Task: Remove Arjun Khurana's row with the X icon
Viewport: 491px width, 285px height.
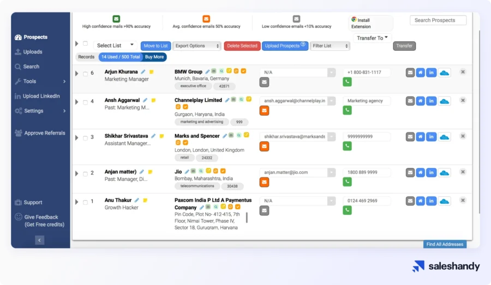Action: pyautogui.click(x=463, y=72)
